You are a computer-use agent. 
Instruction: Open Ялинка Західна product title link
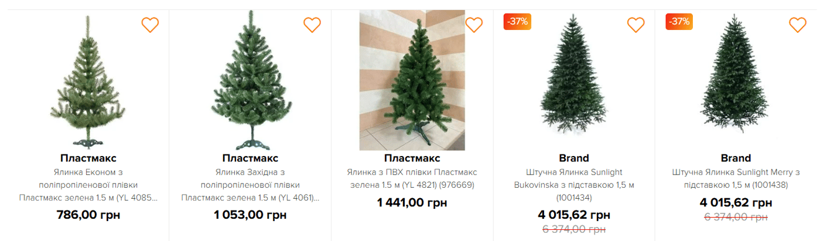tap(250, 185)
